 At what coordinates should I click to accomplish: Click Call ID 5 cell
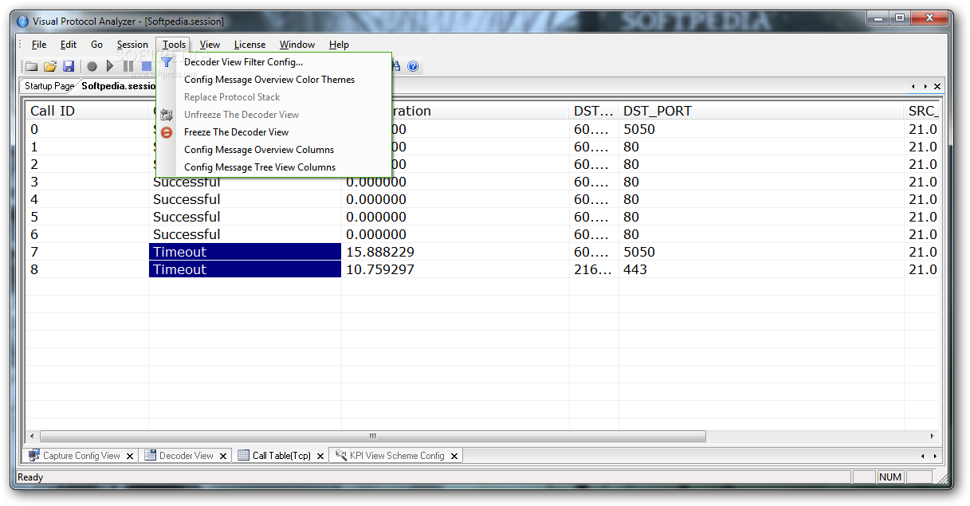click(x=87, y=217)
